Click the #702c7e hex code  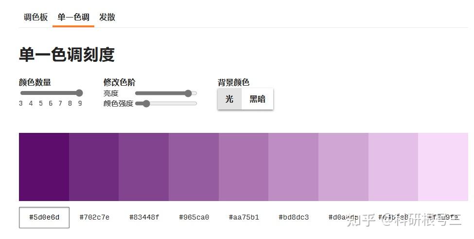[x=94, y=217]
